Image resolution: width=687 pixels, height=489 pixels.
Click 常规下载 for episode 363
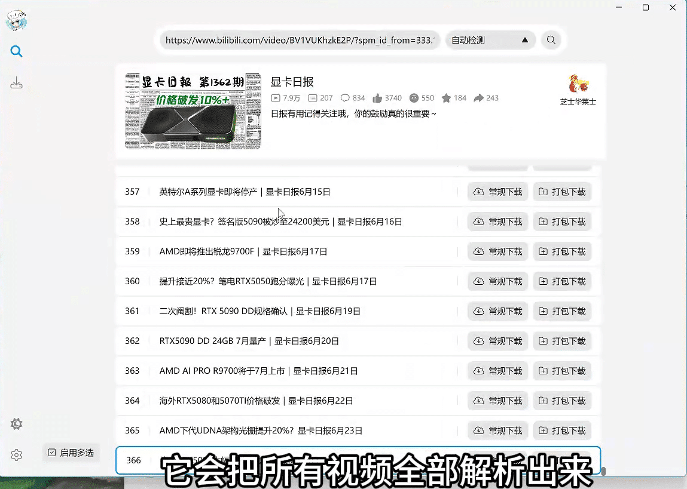pyautogui.click(x=497, y=371)
